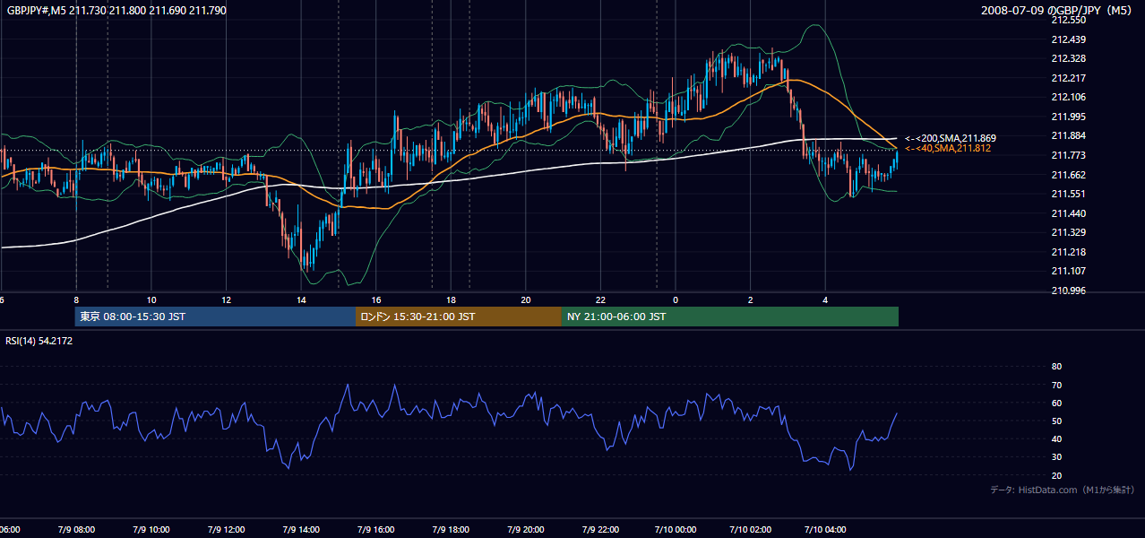Viewport: 1145px width, 538px height.
Task: Click bottom date label 7/10 00:00
Action: [x=676, y=529]
